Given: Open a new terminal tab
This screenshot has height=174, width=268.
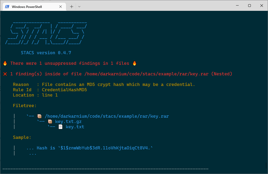Looking at the screenshot, I should [x=71, y=7].
